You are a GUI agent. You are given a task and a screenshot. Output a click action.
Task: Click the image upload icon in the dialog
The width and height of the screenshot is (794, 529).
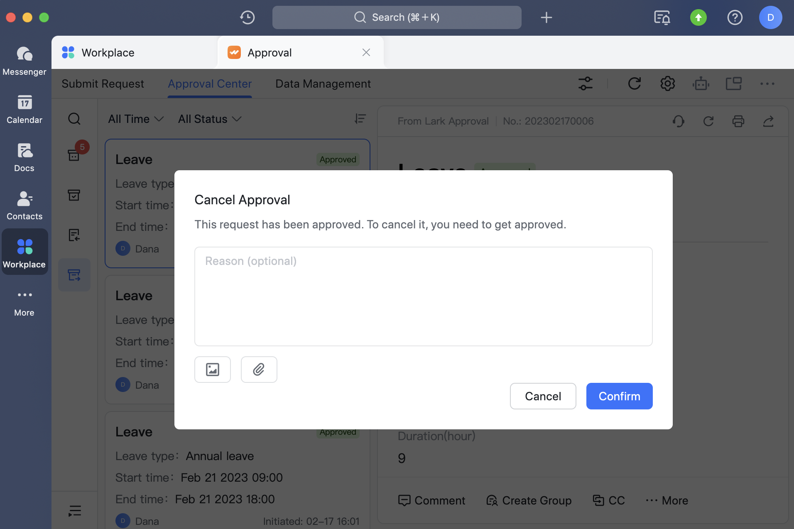pos(212,369)
